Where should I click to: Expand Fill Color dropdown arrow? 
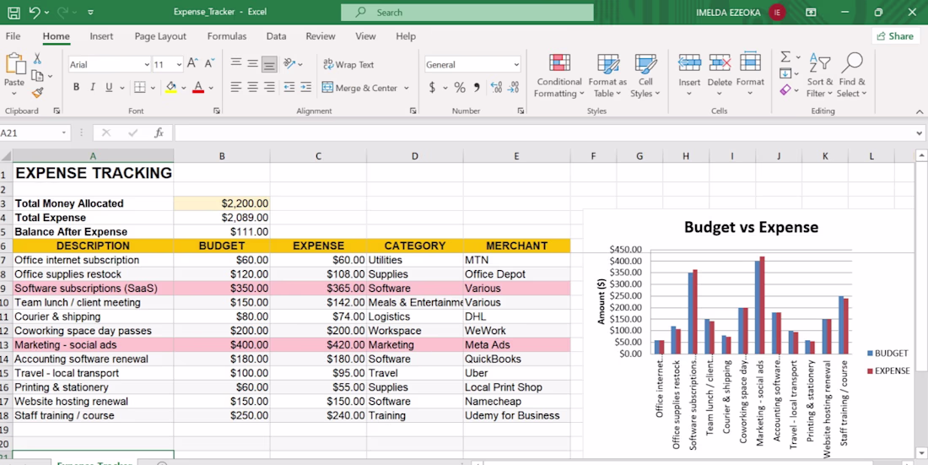coord(183,88)
